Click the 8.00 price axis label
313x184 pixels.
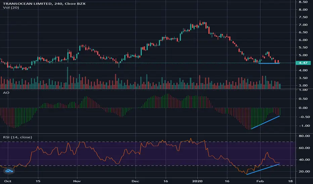point(303,10)
